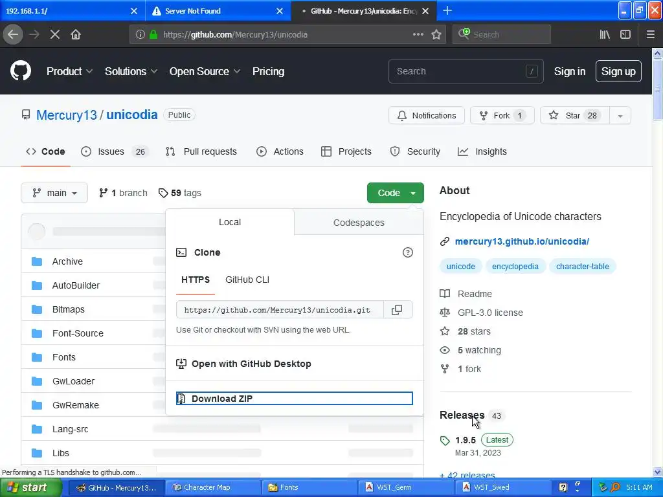Click the GitHub search input field

pyautogui.click(x=466, y=71)
